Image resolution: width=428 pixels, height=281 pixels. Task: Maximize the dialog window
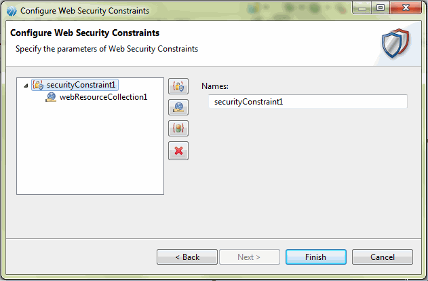coord(379,9)
